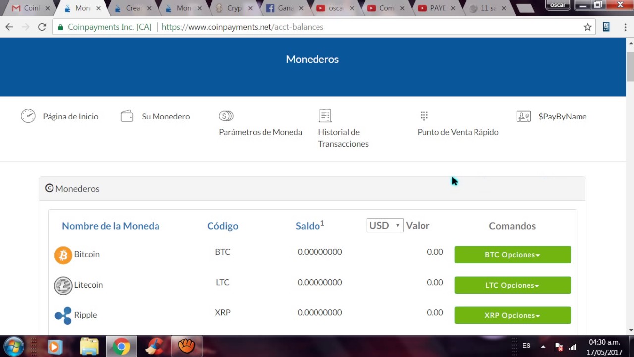Click the LTC code cell
This screenshot has height=357, width=634.
point(223,282)
